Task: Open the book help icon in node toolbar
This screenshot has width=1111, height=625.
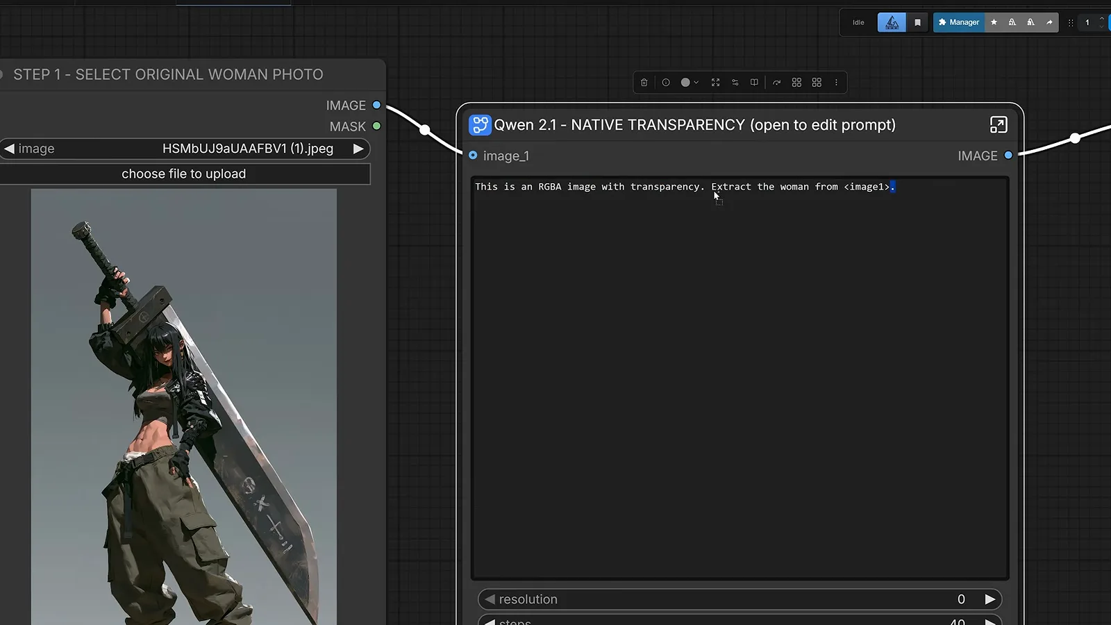Action: click(754, 83)
